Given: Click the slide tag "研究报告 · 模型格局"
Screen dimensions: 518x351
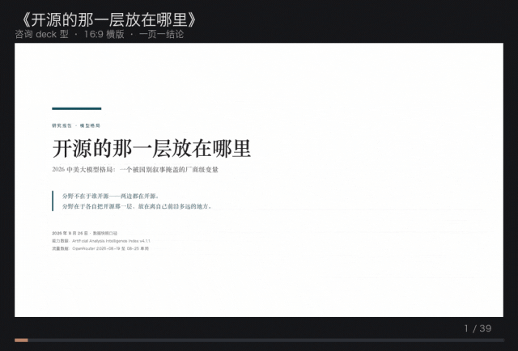Looking at the screenshot, I should coord(76,125).
